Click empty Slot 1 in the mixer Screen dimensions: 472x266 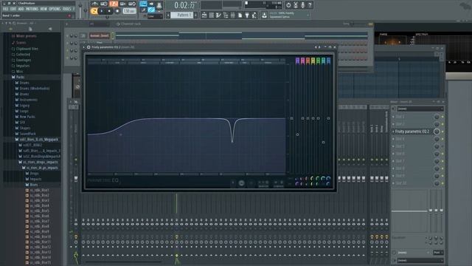pos(412,117)
